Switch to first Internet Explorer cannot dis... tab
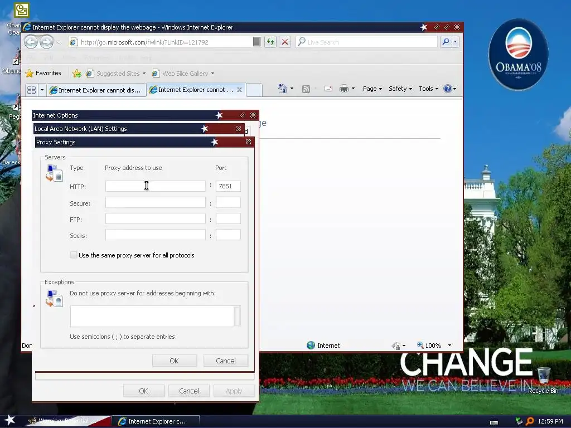Viewport: 571px width, 428px height. (x=96, y=90)
